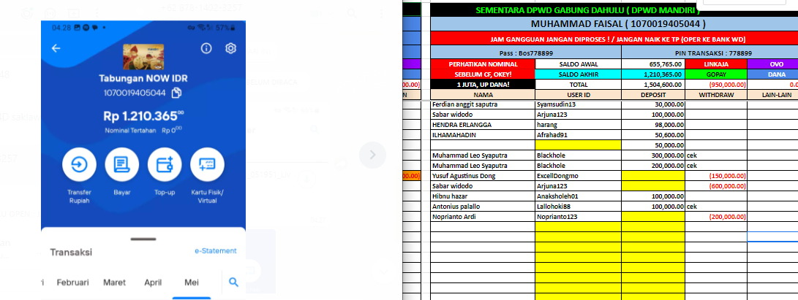
Task: Click the LINKAJA red cell
Action: pos(715,64)
